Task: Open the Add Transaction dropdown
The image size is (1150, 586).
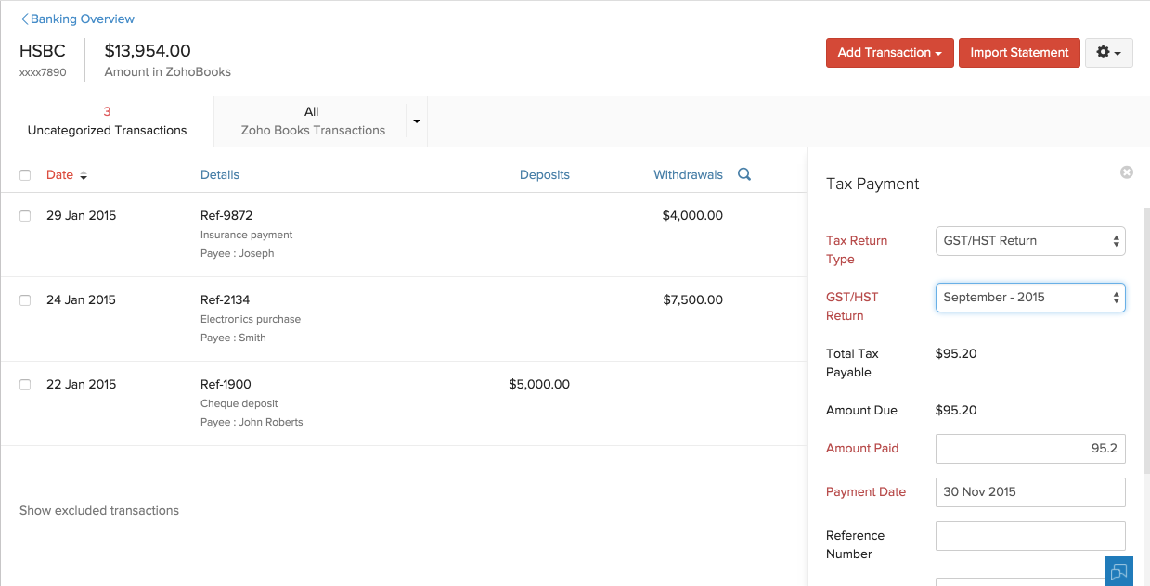Action: pyautogui.click(x=889, y=53)
